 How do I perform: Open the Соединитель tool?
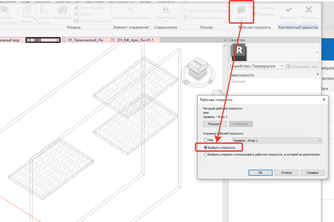pyautogui.click(x=166, y=13)
